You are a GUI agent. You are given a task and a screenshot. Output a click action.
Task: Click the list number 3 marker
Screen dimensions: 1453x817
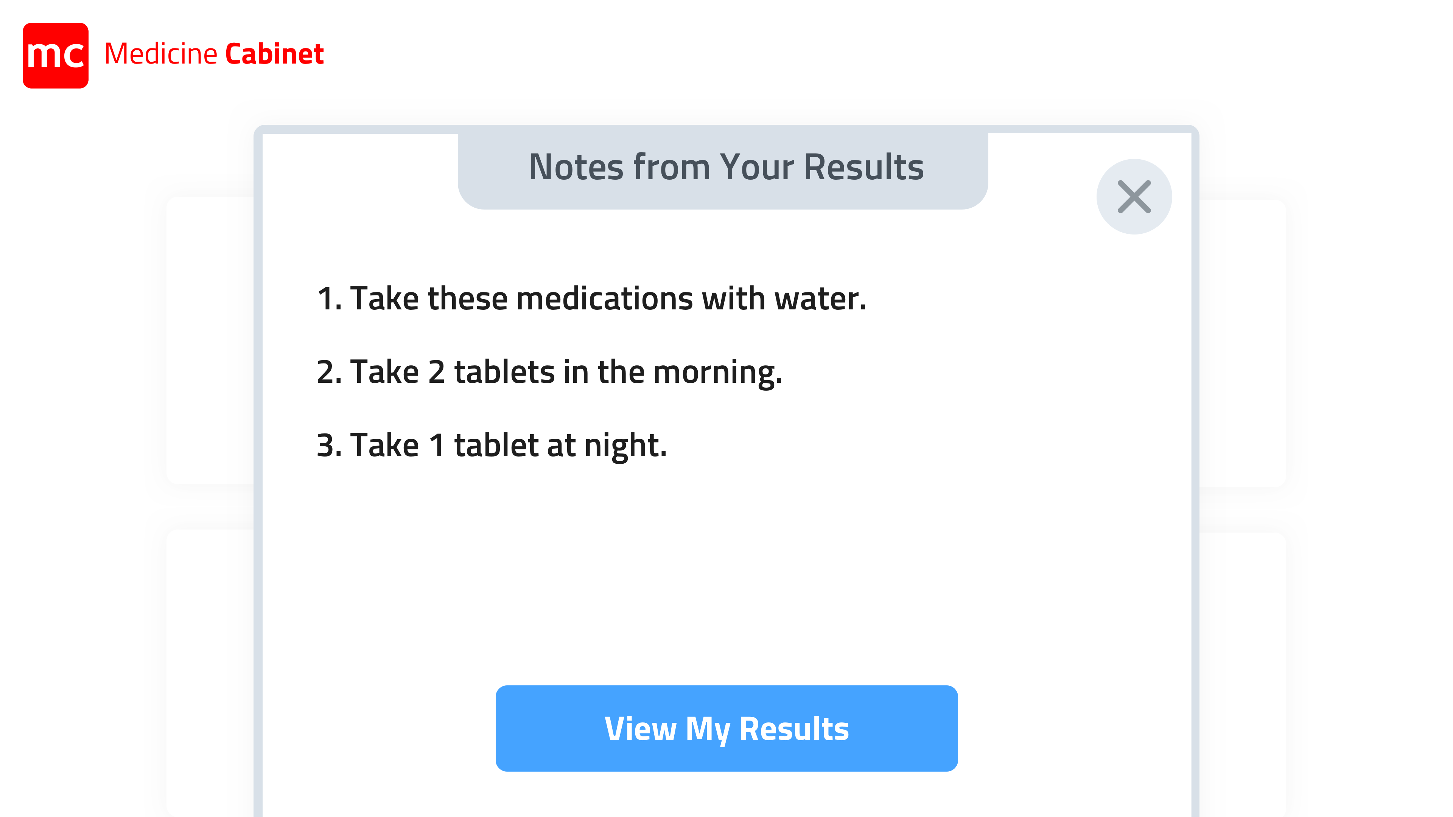(330, 446)
